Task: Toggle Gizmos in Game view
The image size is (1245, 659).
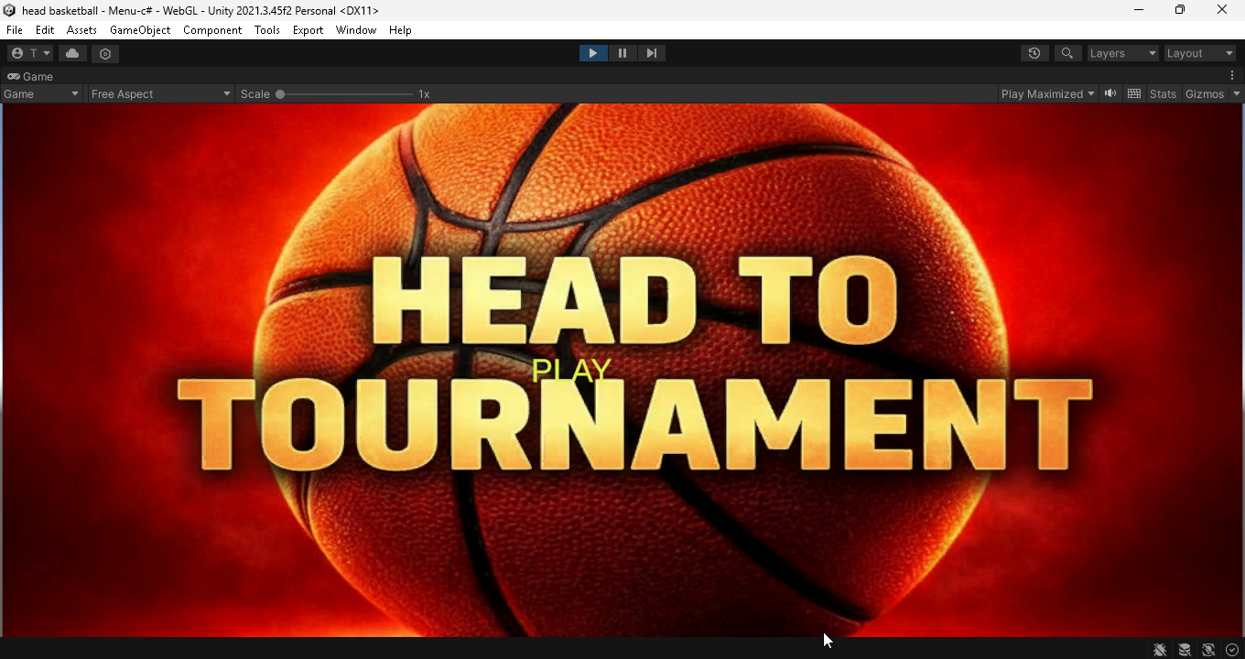Action: 1205,94
